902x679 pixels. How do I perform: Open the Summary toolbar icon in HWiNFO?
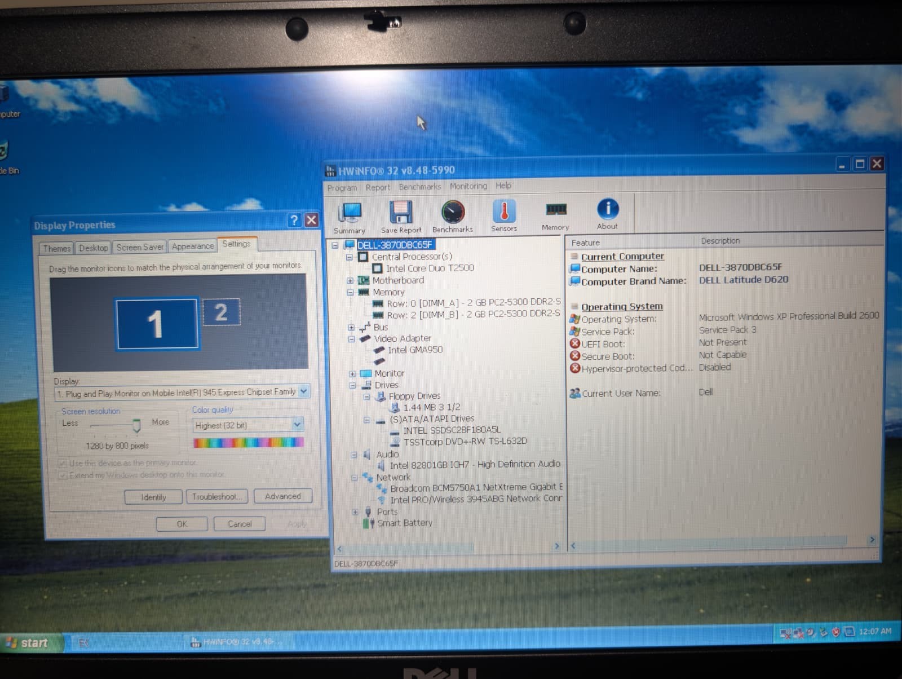tap(350, 217)
